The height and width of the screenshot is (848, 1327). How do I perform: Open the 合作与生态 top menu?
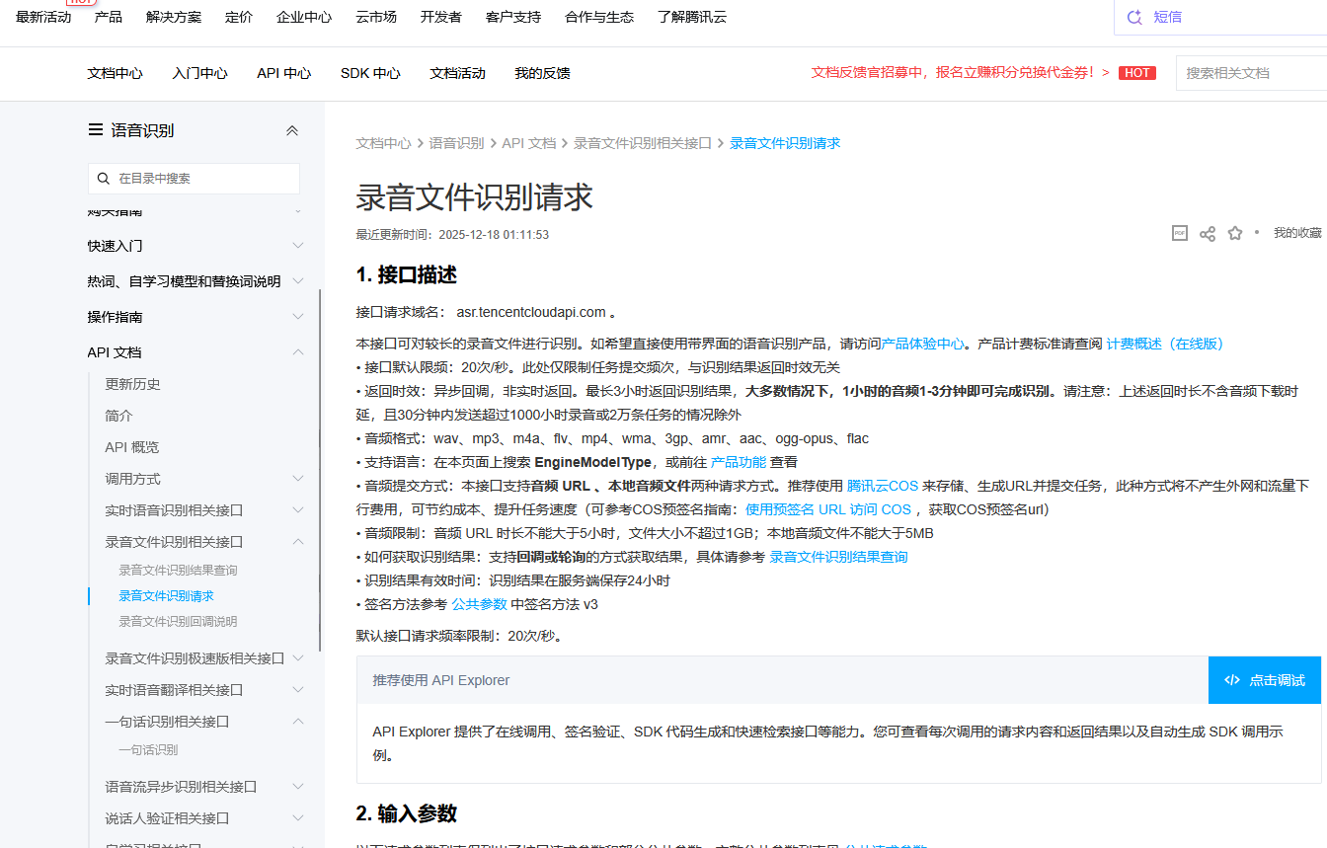pos(599,17)
